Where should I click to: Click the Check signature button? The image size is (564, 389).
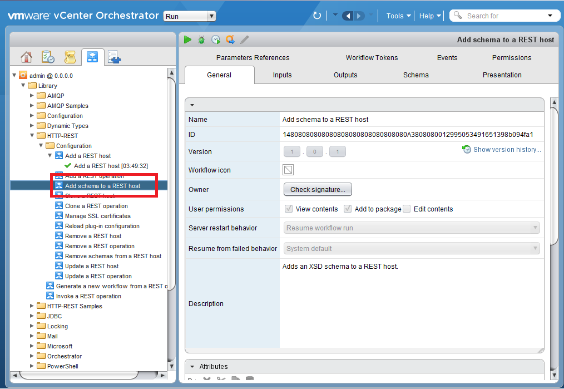coord(318,189)
